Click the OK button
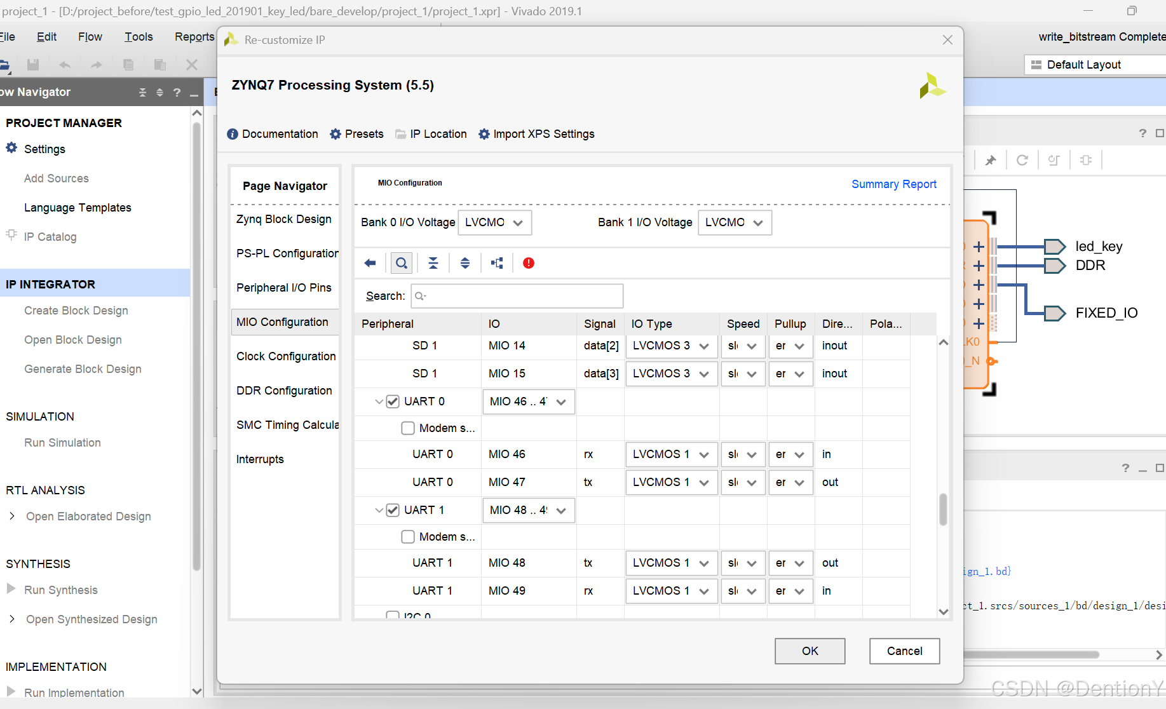The height and width of the screenshot is (709, 1166). click(810, 651)
